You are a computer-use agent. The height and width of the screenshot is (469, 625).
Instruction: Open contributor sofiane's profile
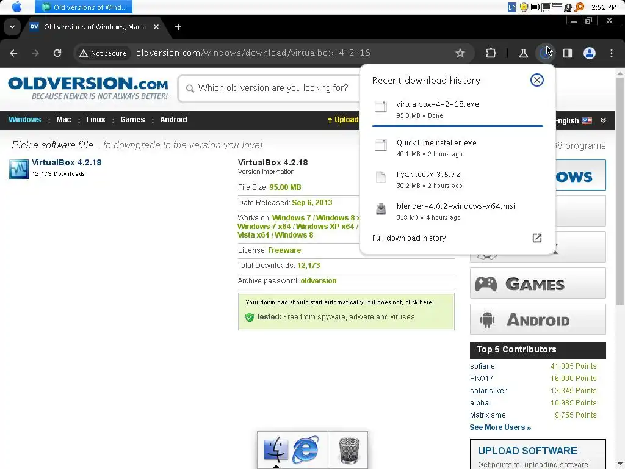point(482,366)
